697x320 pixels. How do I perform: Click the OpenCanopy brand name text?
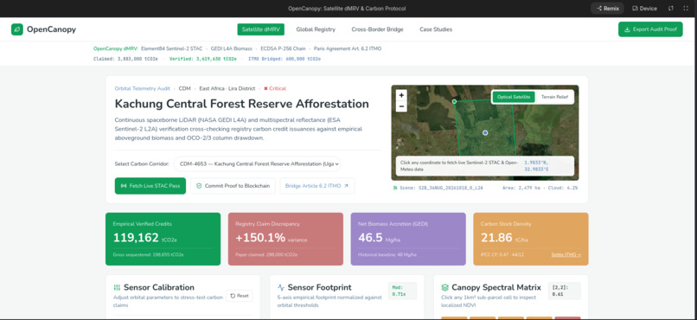click(51, 29)
